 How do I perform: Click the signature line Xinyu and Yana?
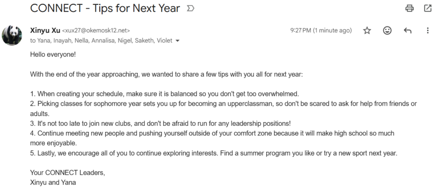(53, 182)
